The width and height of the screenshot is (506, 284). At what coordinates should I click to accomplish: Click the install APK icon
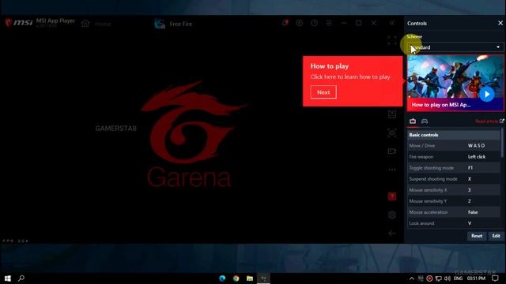[x=392, y=114]
